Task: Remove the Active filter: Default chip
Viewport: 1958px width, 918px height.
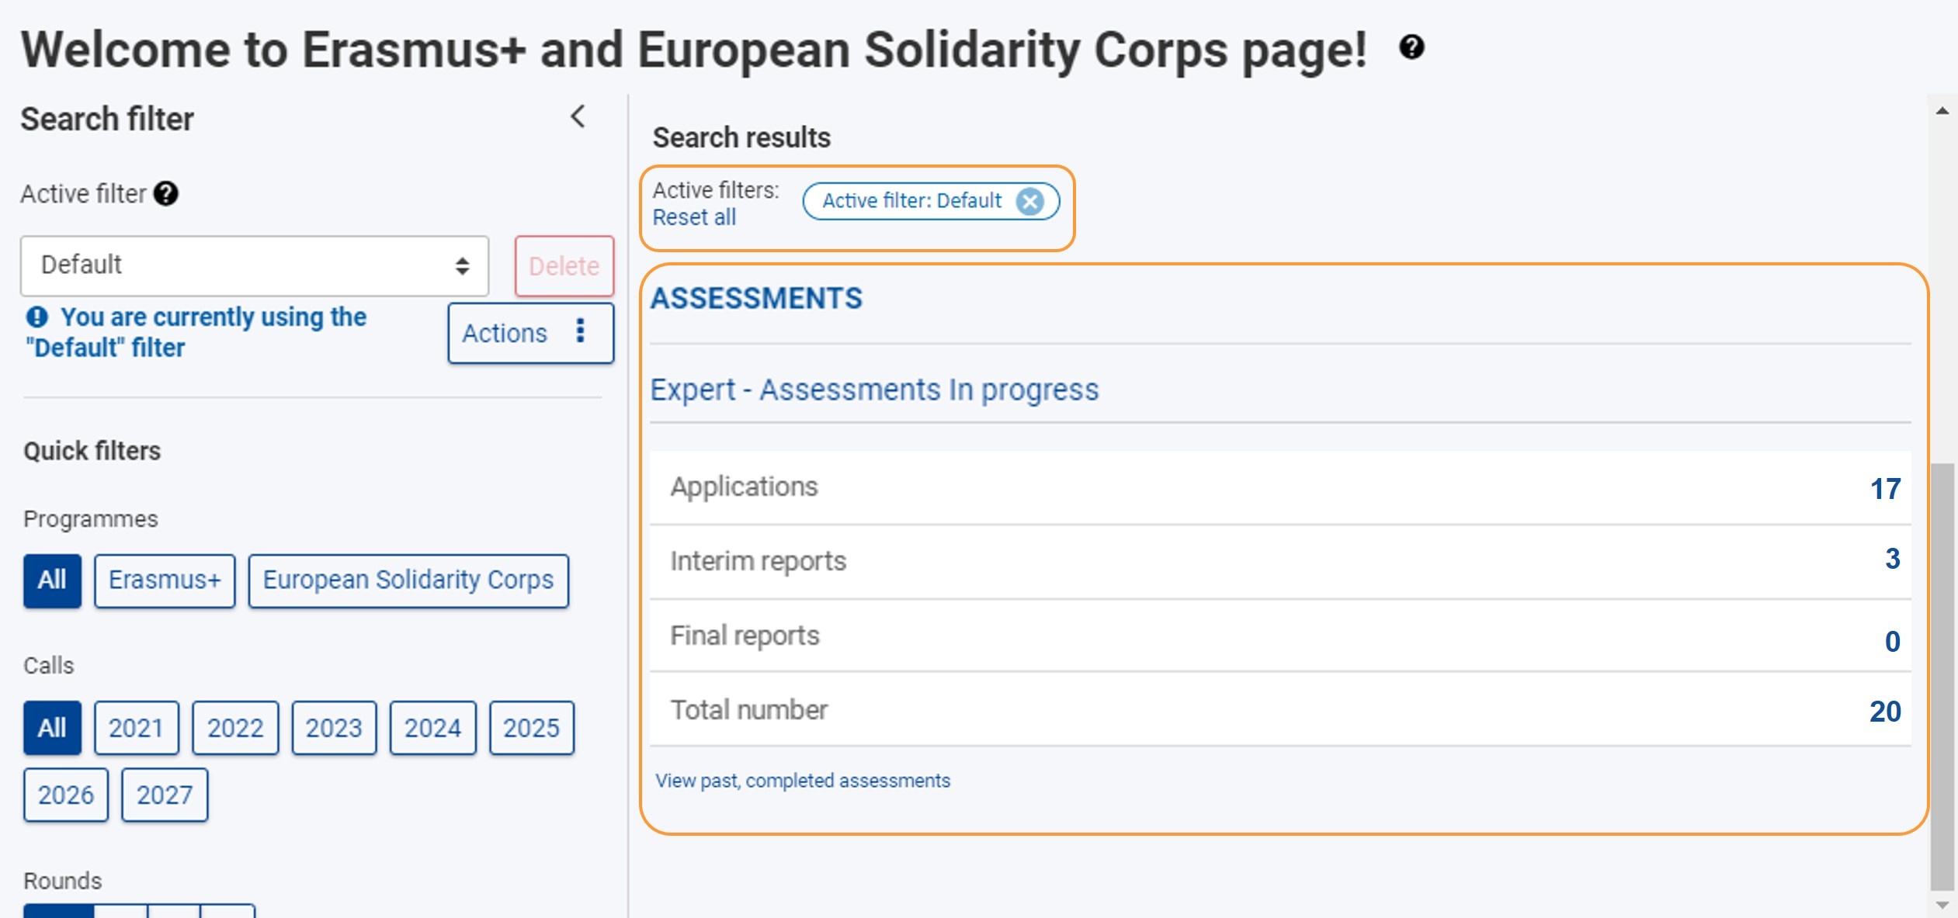Action: point(1029,201)
